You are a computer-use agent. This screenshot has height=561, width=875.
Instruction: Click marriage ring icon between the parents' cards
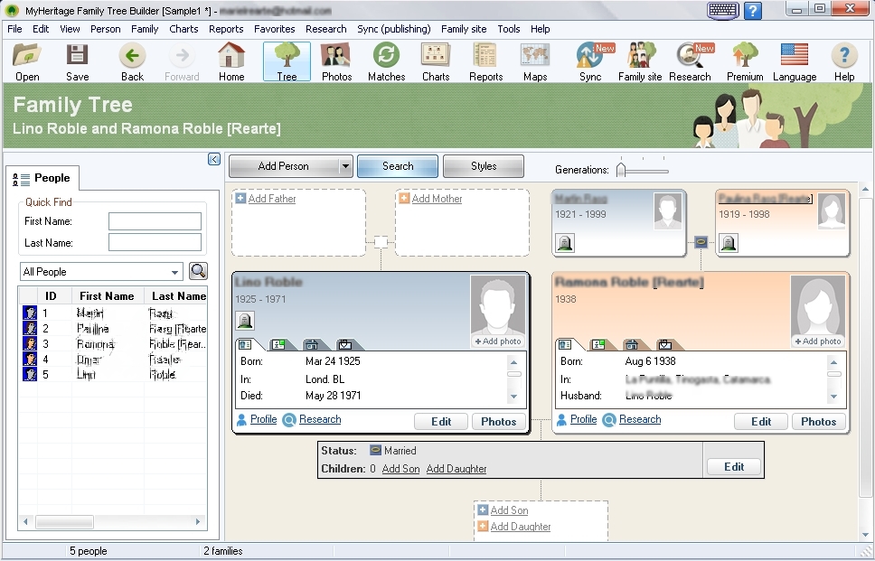tap(701, 242)
